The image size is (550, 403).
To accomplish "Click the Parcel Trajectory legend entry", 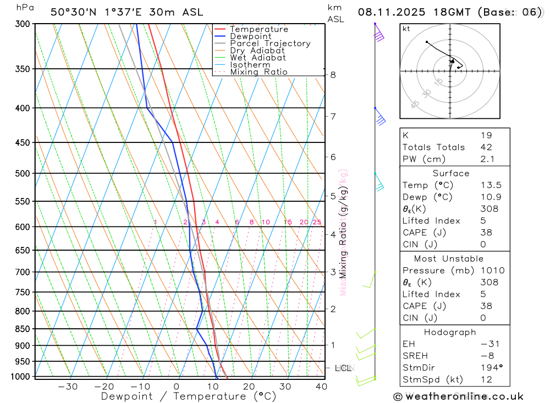I will (x=262, y=43).
